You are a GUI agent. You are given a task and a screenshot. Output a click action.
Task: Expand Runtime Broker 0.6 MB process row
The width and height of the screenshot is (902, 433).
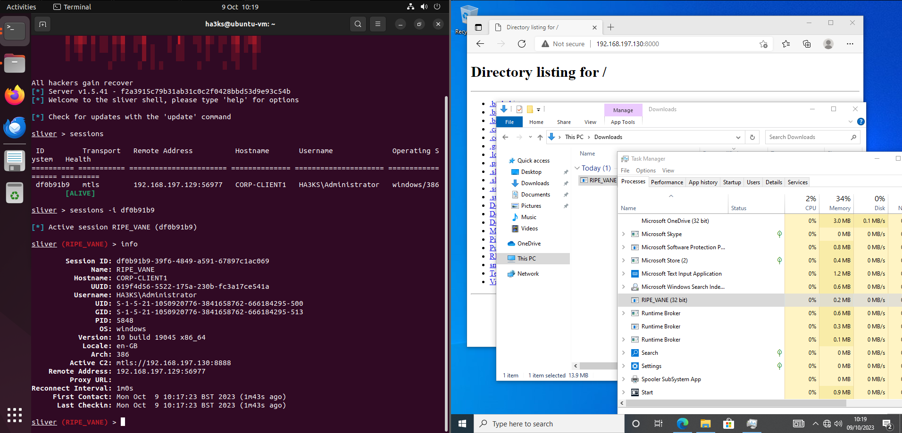tap(624, 313)
